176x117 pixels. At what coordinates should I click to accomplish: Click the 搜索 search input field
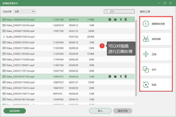(119, 12)
